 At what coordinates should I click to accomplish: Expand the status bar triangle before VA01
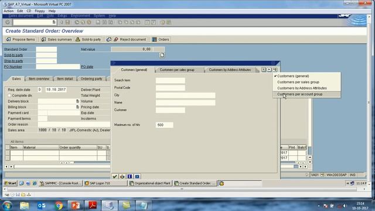pos(307,175)
